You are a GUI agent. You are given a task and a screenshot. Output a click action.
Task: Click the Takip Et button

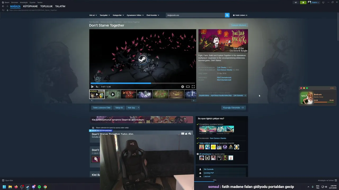coord(119,108)
